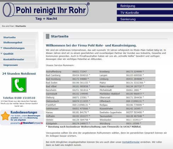Click the Tag + Nacht tagline
This screenshot has width=173, height=149.
coord(46,19)
